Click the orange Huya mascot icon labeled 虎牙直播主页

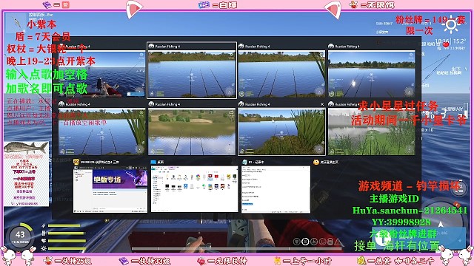tap(316, 162)
